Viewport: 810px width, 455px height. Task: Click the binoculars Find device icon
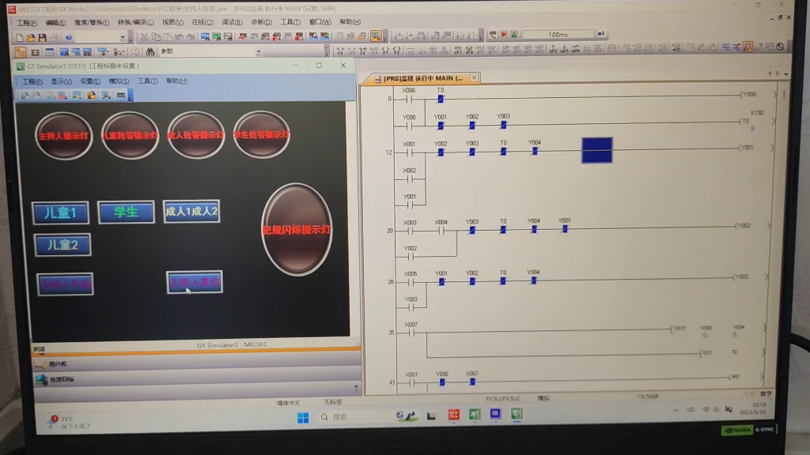click(x=150, y=51)
